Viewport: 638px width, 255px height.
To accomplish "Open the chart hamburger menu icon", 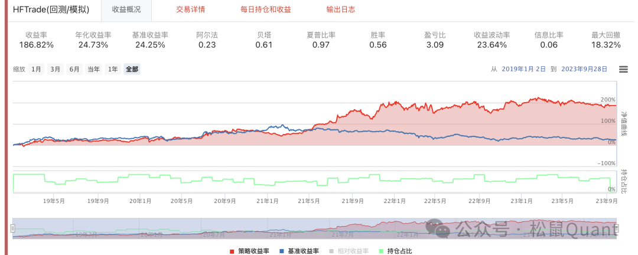I will [x=623, y=69].
